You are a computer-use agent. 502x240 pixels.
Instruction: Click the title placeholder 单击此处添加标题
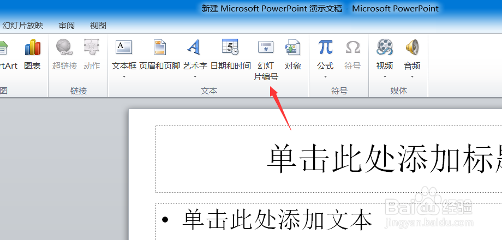(329, 159)
